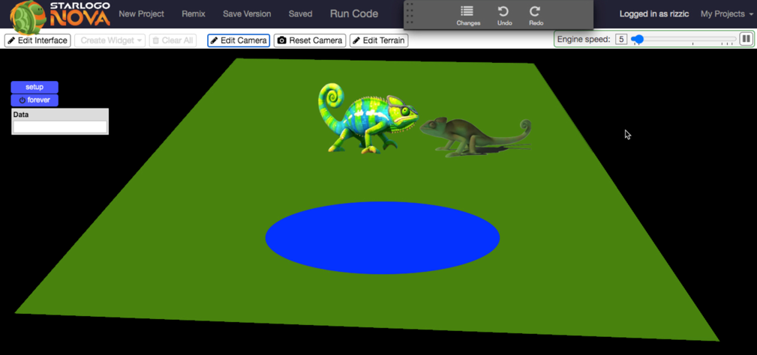Viewport: 757px width, 355px height.
Task: Click the blue oval pond on the terrain
Action: (x=383, y=237)
